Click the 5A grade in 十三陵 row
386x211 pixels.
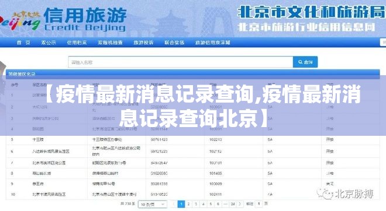pyautogui.click(x=270, y=139)
